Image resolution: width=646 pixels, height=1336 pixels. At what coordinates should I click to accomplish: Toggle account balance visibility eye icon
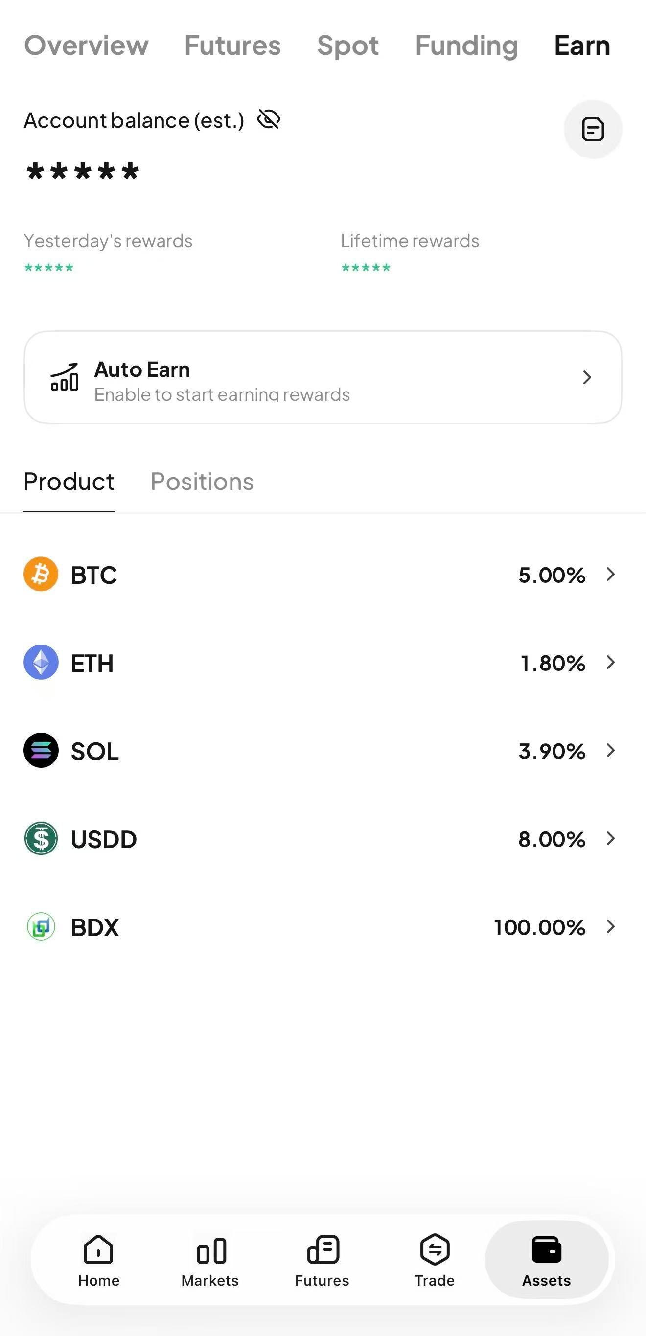269,119
